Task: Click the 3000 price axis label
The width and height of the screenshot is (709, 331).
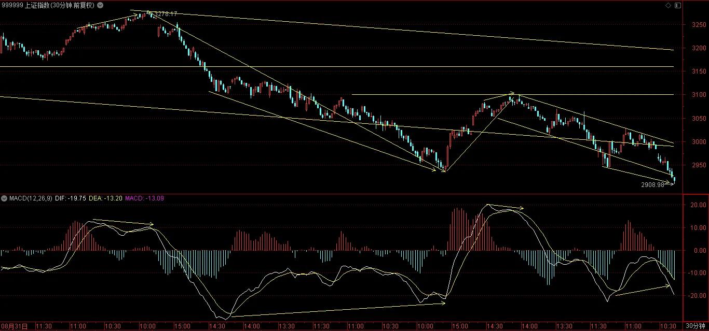Action: (699, 141)
